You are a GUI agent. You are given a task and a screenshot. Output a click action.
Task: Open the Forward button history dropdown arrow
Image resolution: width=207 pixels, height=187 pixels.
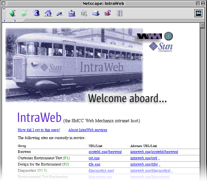27,11
